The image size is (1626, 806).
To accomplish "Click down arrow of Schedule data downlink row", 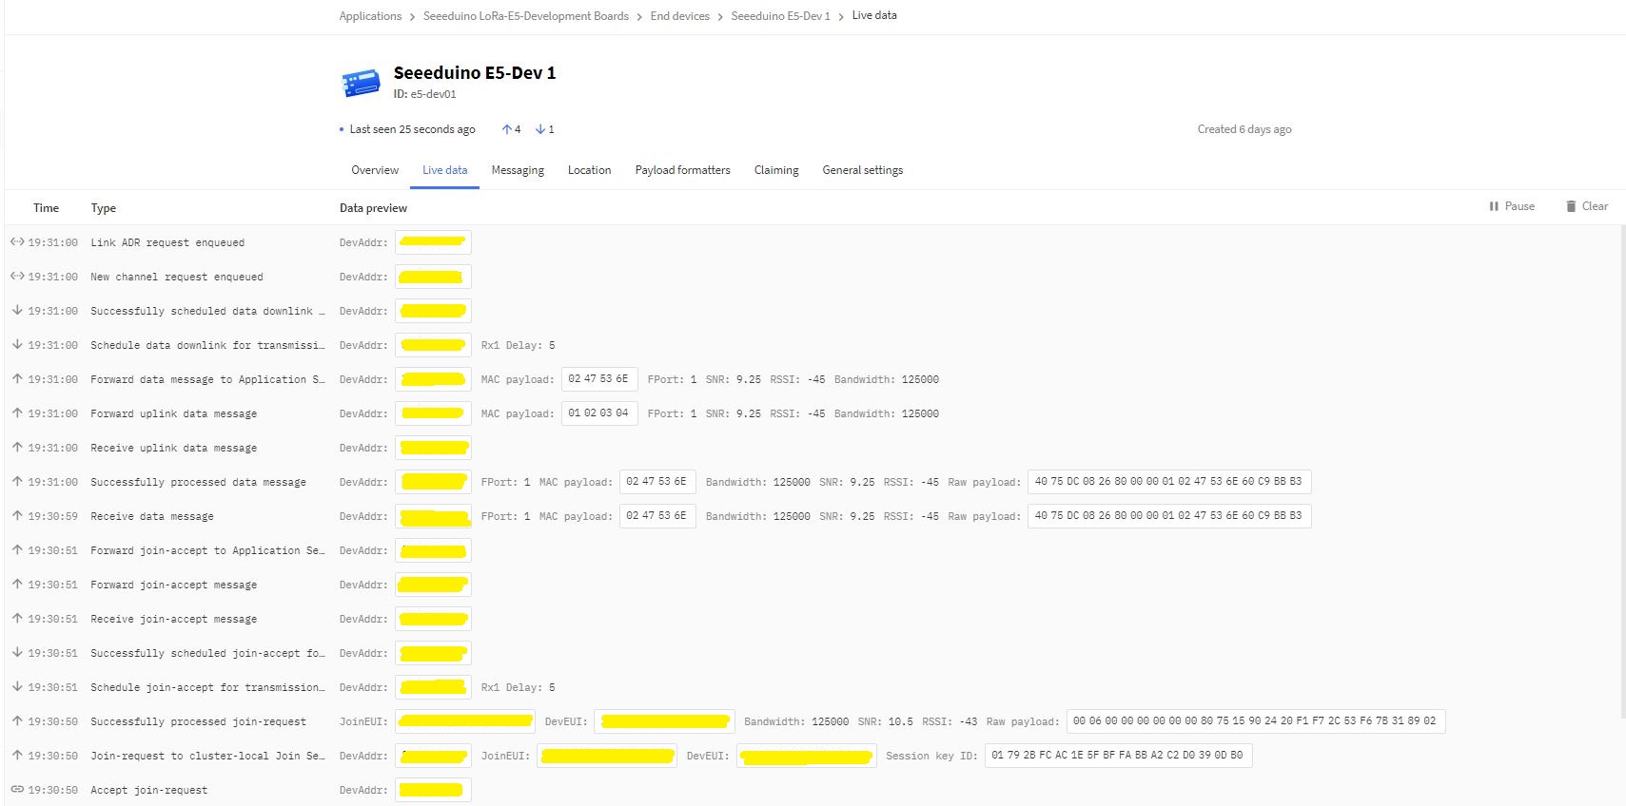I will click(x=17, y=345).
